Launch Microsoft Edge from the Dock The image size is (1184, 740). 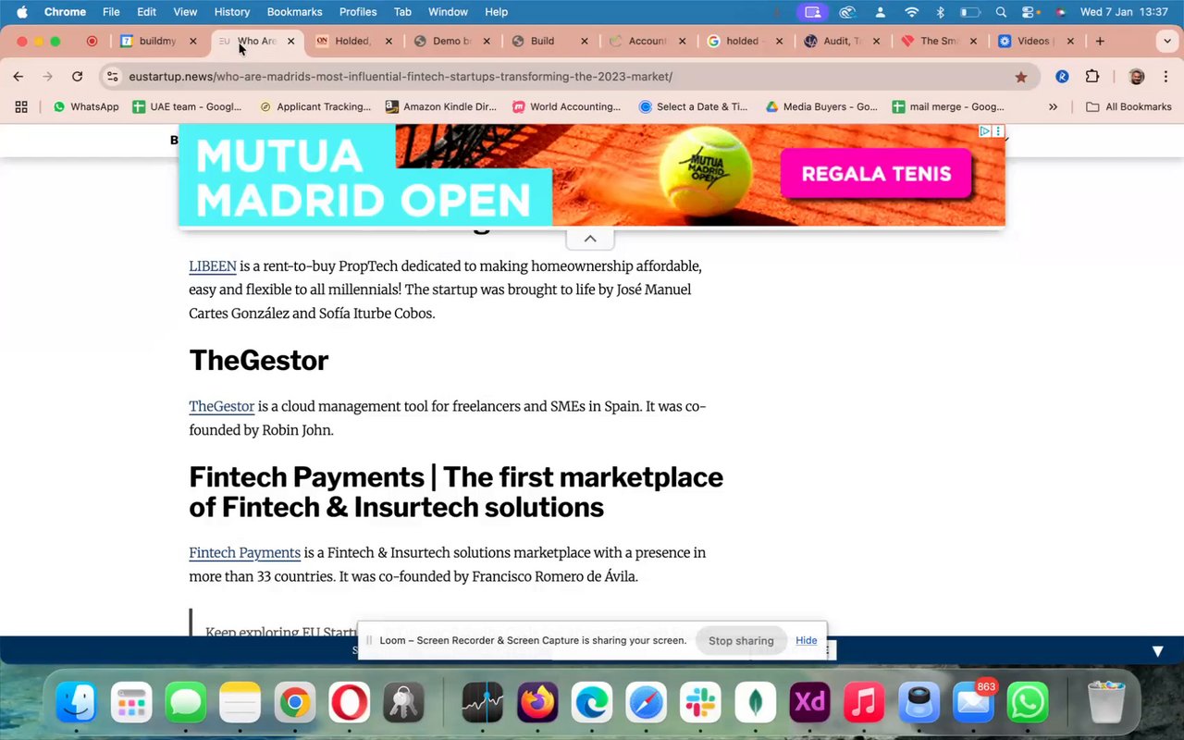coord(592,704)
